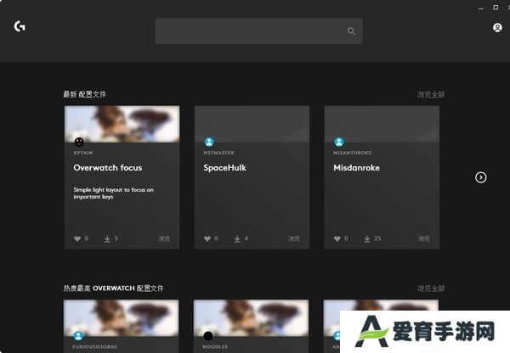
Task: Open the user account icon
Action: click(x=497, y=28)
